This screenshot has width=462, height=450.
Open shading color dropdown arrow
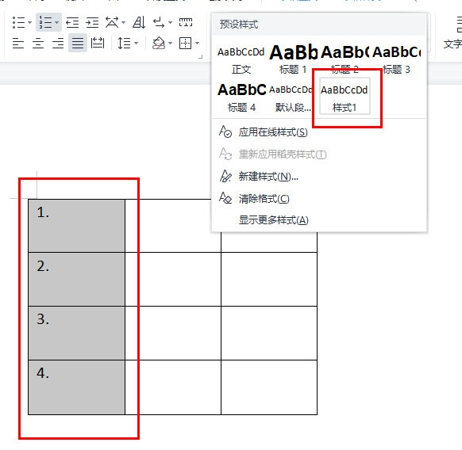coord(171,44)
